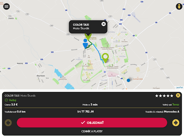
Task: Close the COLOR TAXI map popup
Action: pos(103,24)
